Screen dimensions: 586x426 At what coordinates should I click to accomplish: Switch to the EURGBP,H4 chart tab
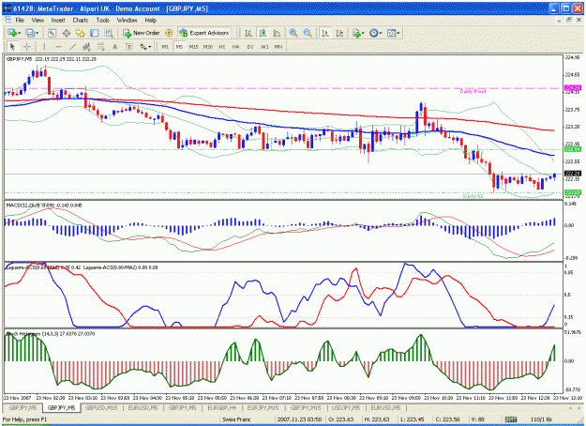pyautogui.click(x=221, y=407)
